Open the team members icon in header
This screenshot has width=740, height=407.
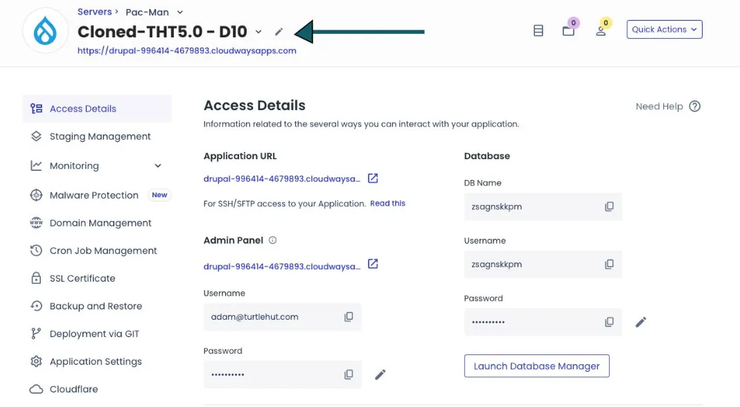click(x=601, y=31)
